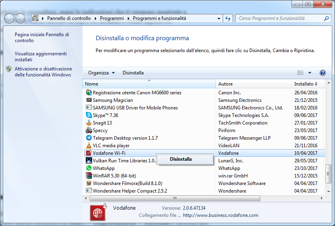Viewport: 335px width, 226px height.
Task: Open help with the blue question mark
Action: point(323,73)
